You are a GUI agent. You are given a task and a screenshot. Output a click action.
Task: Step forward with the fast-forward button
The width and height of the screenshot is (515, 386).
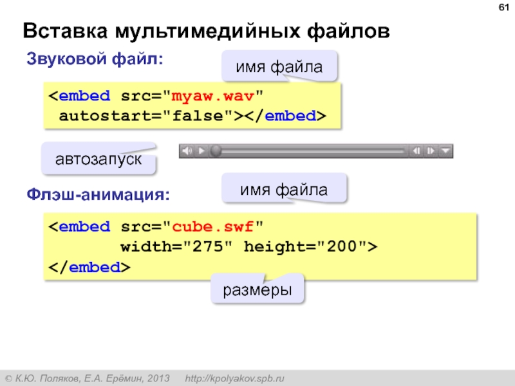point(430,151)
